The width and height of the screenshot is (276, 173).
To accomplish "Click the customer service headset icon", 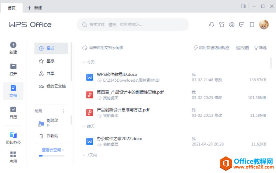I will click(211, 25).
